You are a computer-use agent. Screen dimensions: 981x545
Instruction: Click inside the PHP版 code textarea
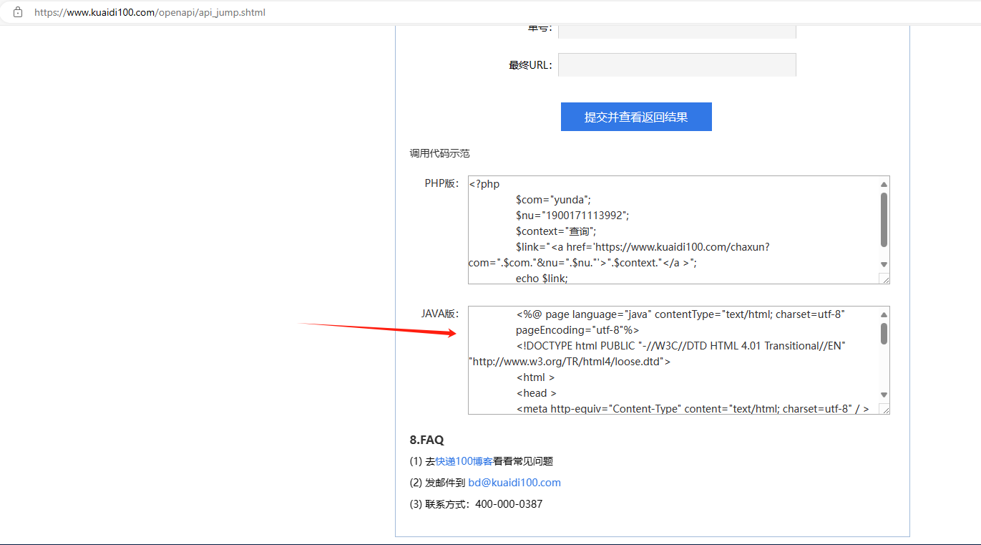click(x=673, y=229)
